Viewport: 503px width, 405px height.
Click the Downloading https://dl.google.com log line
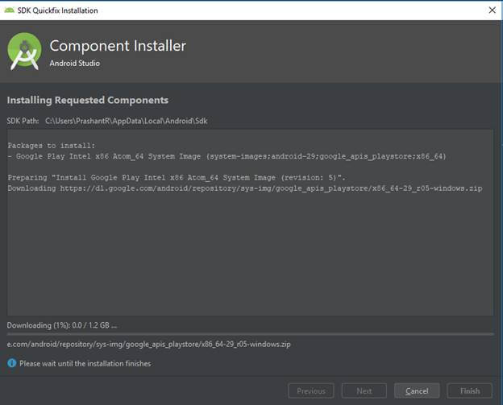pyautogui.click(x=245, y=188)
